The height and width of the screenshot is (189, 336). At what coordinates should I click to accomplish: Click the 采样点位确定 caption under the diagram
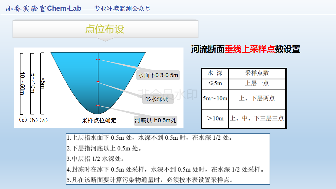99,120
